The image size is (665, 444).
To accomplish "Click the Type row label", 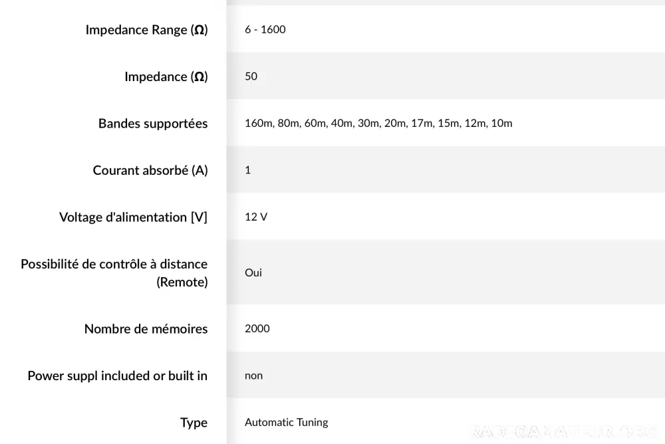I will click(194, 423).
